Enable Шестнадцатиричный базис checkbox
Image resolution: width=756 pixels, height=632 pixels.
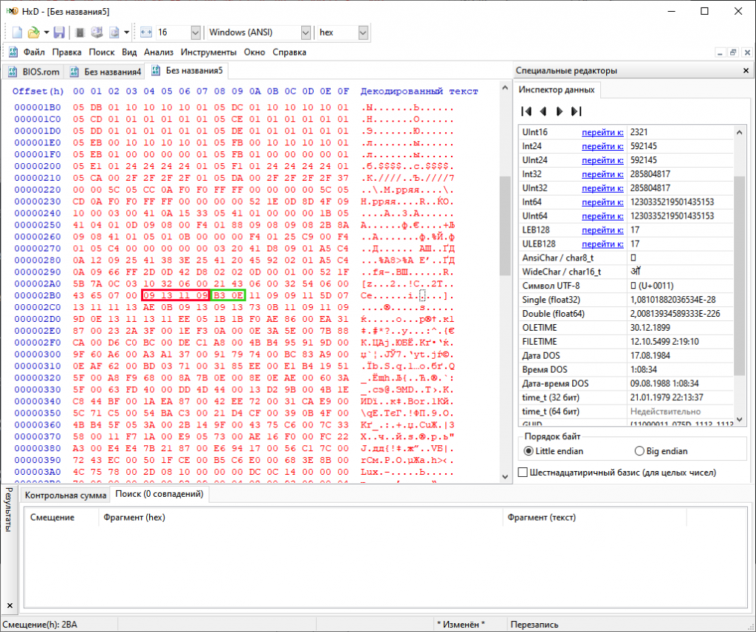pos(523,472)
